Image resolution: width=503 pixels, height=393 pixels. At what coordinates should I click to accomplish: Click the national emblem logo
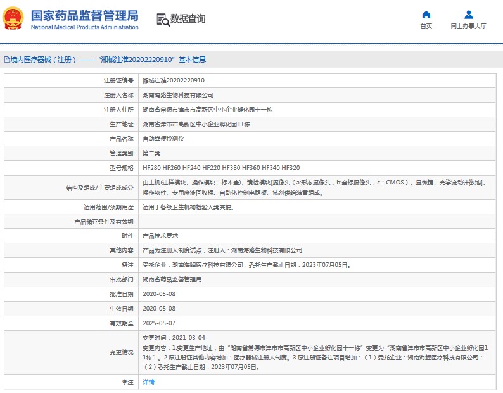[13, 18]
